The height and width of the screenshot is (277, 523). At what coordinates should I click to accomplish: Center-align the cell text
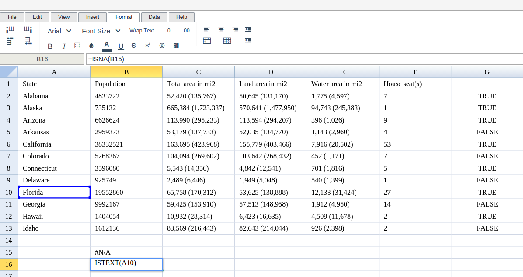click(221, 30)
